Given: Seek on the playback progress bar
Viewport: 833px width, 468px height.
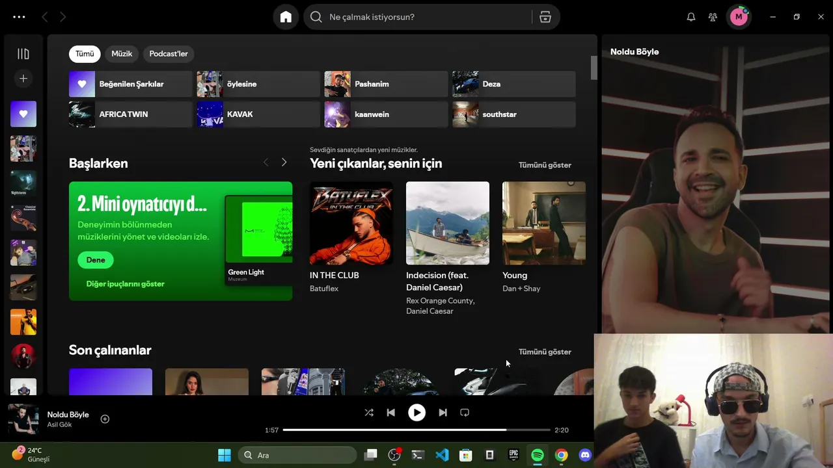Looking at the screenshot, I should click(416, 430).
